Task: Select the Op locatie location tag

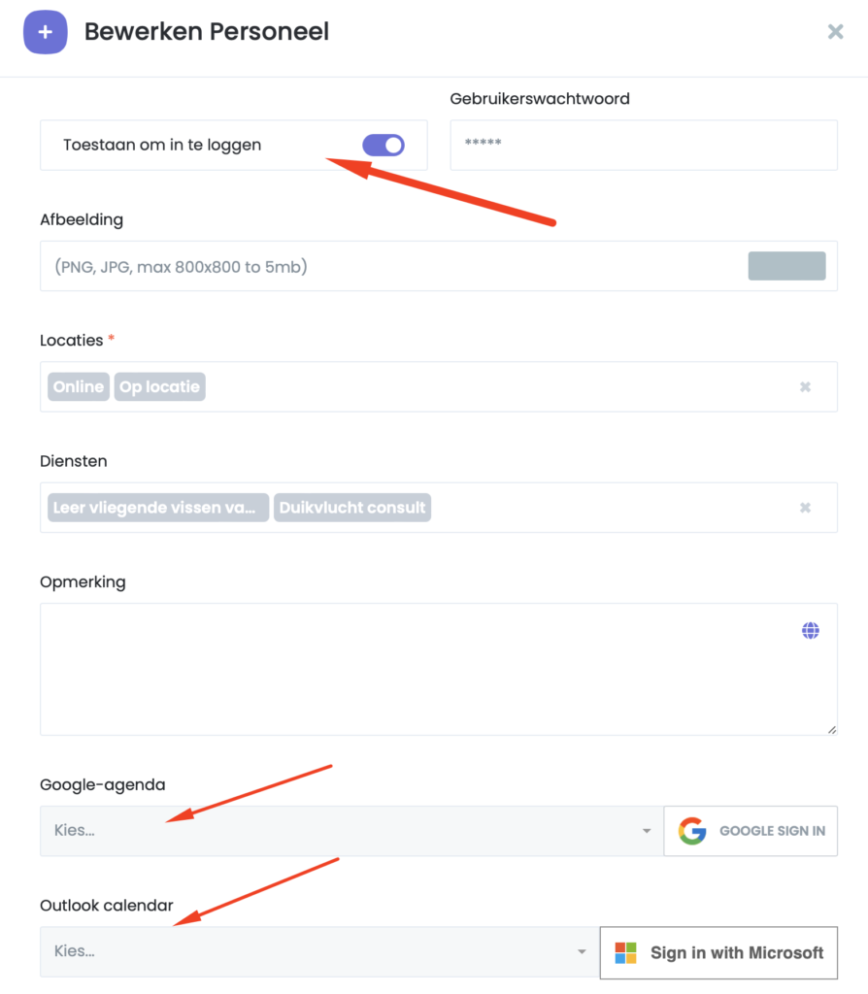Action: click(159, 387)
